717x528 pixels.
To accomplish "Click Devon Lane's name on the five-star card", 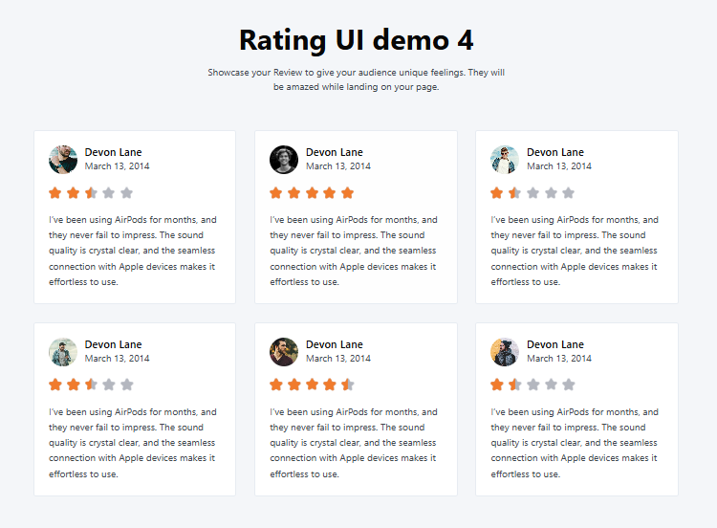I will coord(335,152).
